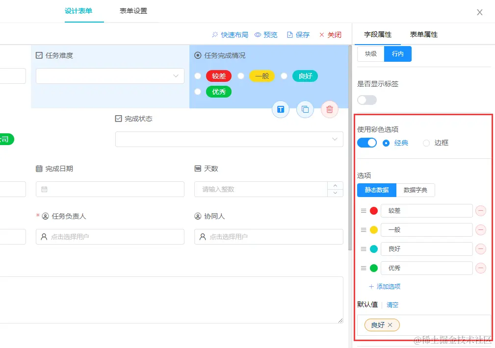Image resolution: width=495 pixels, height=348 pixels.
Task: Open the 完成状态 dropdown
Action: click(229, 139)
